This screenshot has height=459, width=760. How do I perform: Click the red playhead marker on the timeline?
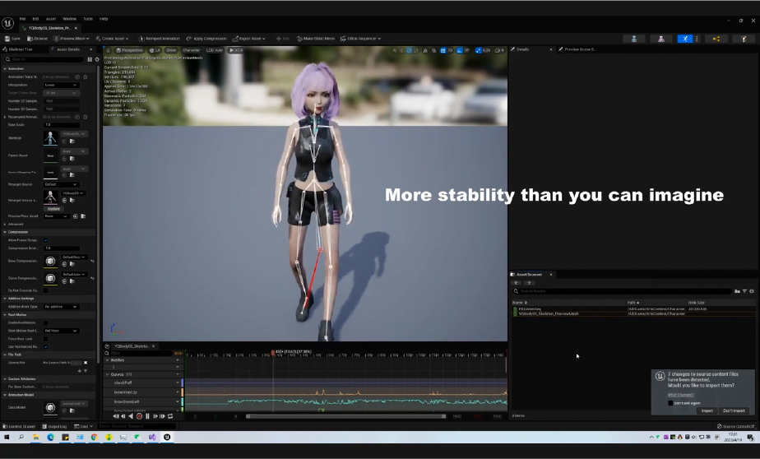273,354
